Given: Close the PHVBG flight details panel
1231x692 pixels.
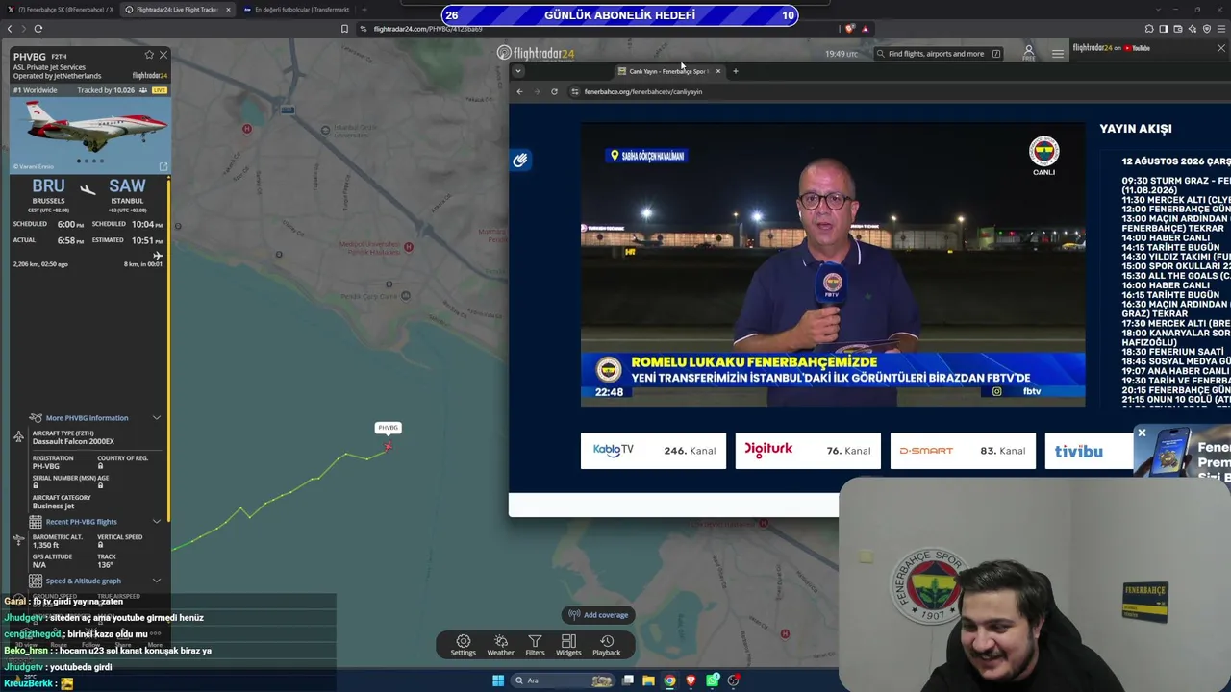Looking at the screenshot, I should click(x=163, y=55).
